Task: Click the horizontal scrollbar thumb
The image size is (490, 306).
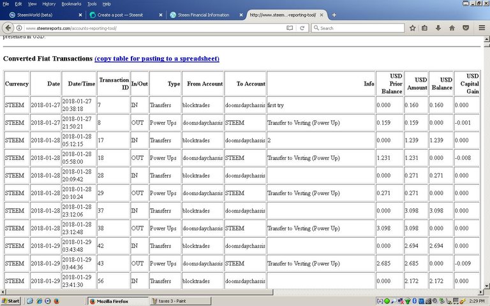Action: (x=139, y=292)
